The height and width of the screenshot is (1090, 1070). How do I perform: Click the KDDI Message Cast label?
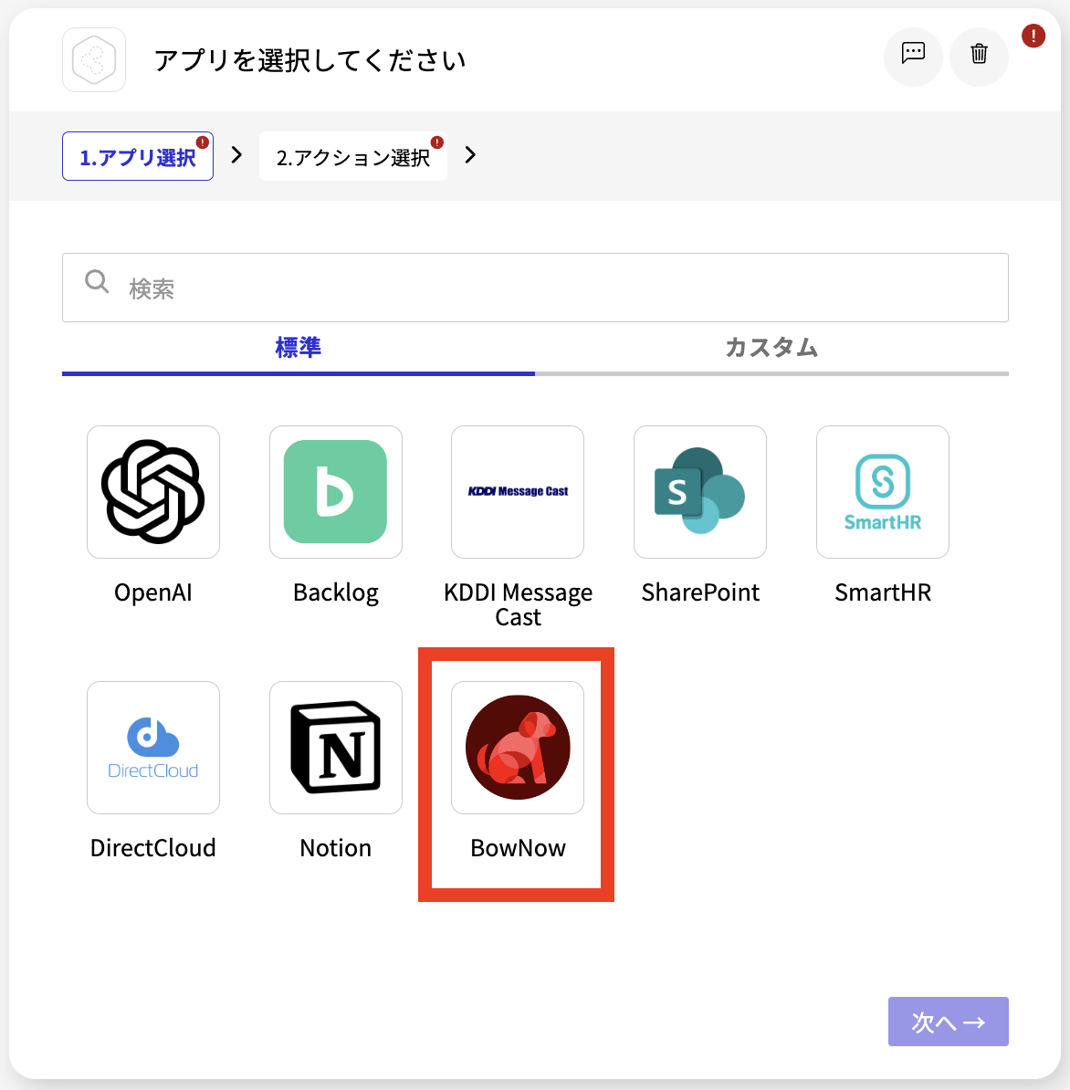click(518, 604)
